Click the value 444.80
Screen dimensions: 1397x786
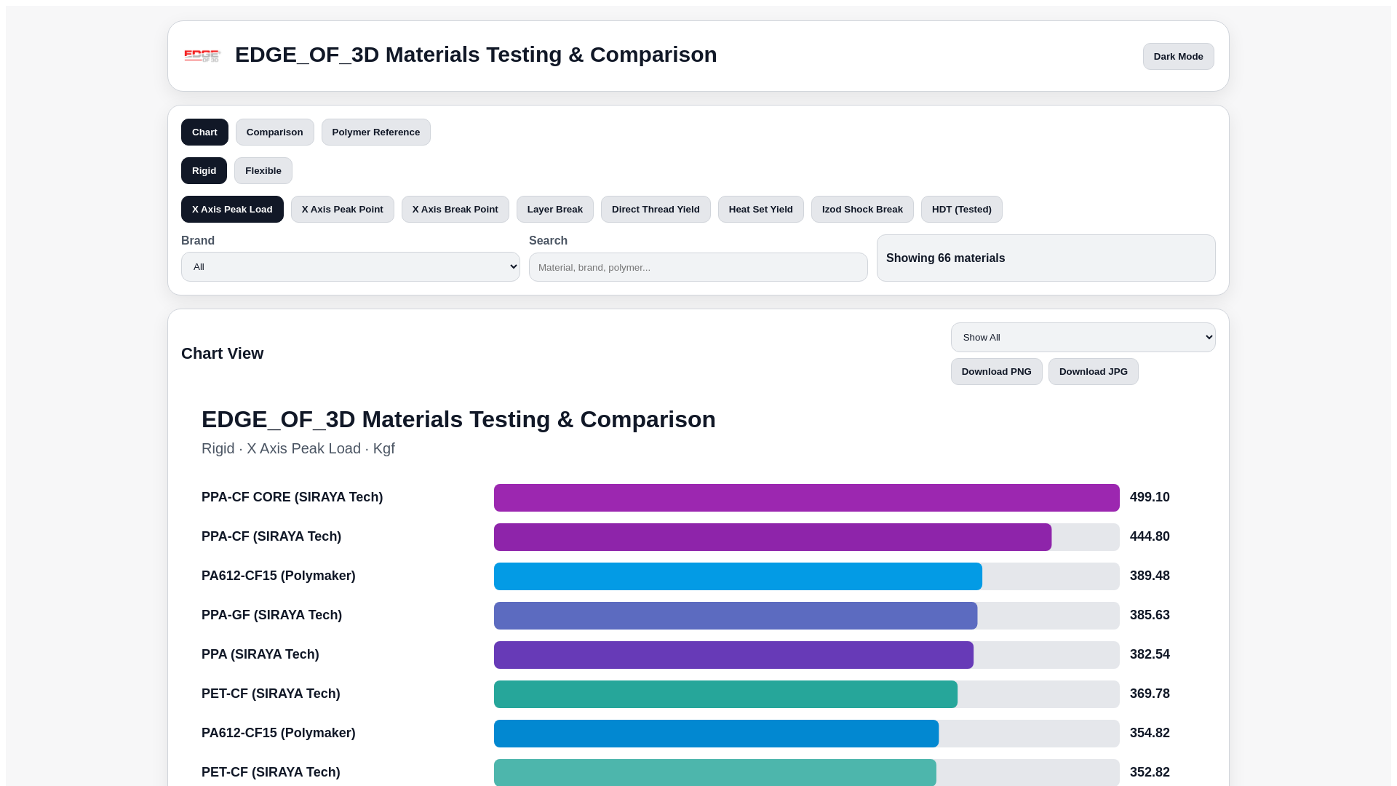click(1150, 536)
